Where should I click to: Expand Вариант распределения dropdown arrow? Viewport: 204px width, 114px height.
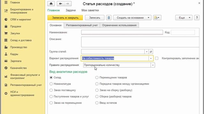click(151, 58)
